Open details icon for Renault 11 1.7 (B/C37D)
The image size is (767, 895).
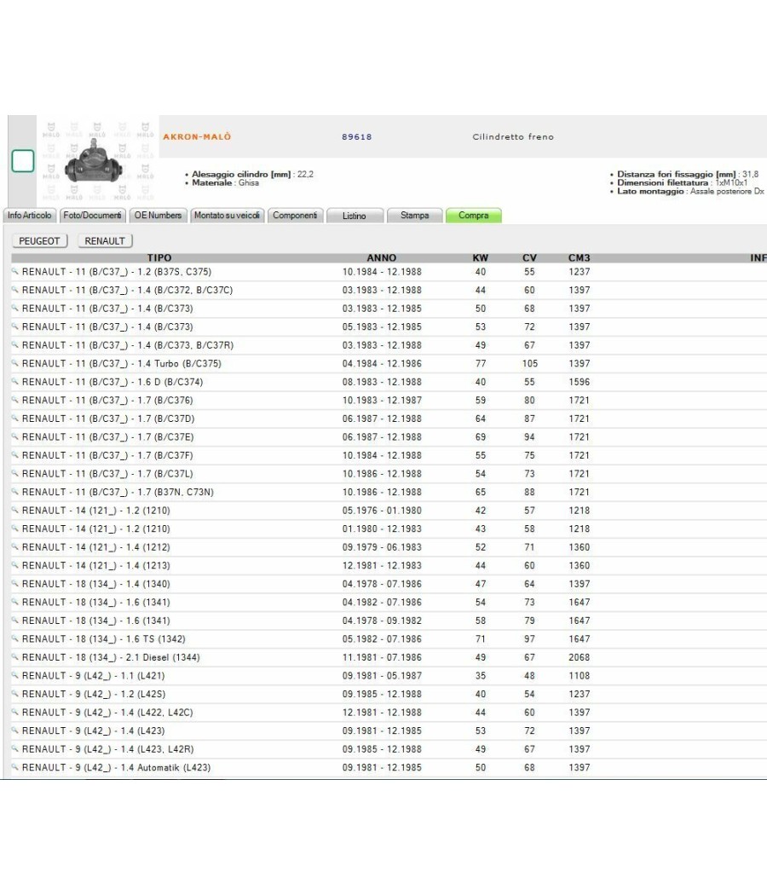tap(14, 419)
